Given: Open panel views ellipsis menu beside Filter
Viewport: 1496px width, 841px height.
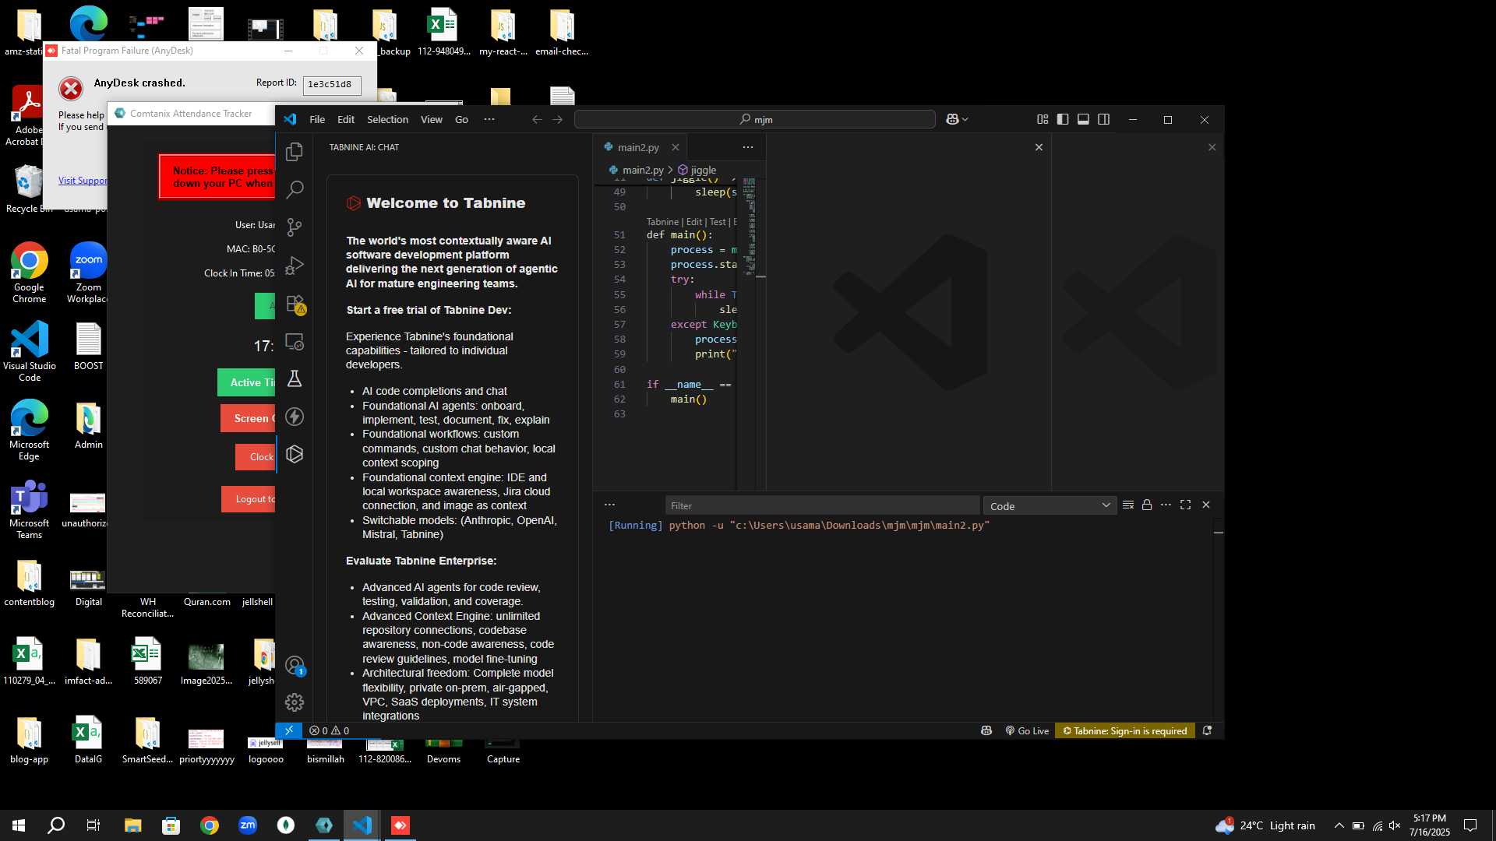Looking at the screenshot, I should coord(609,505).
